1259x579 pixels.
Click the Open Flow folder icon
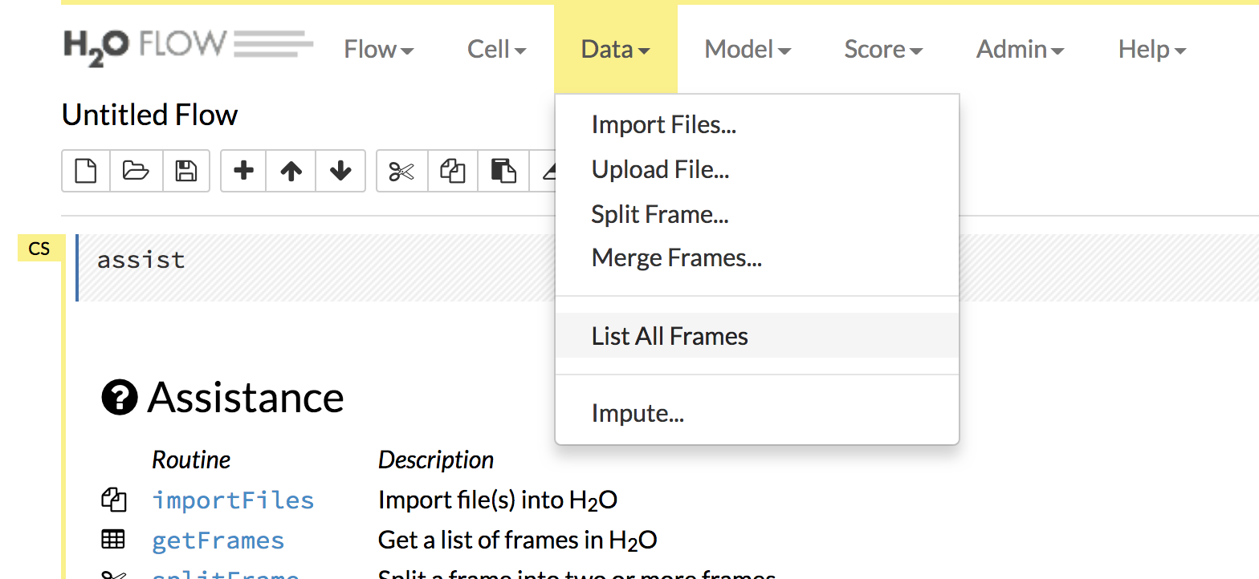pos(136,171)
